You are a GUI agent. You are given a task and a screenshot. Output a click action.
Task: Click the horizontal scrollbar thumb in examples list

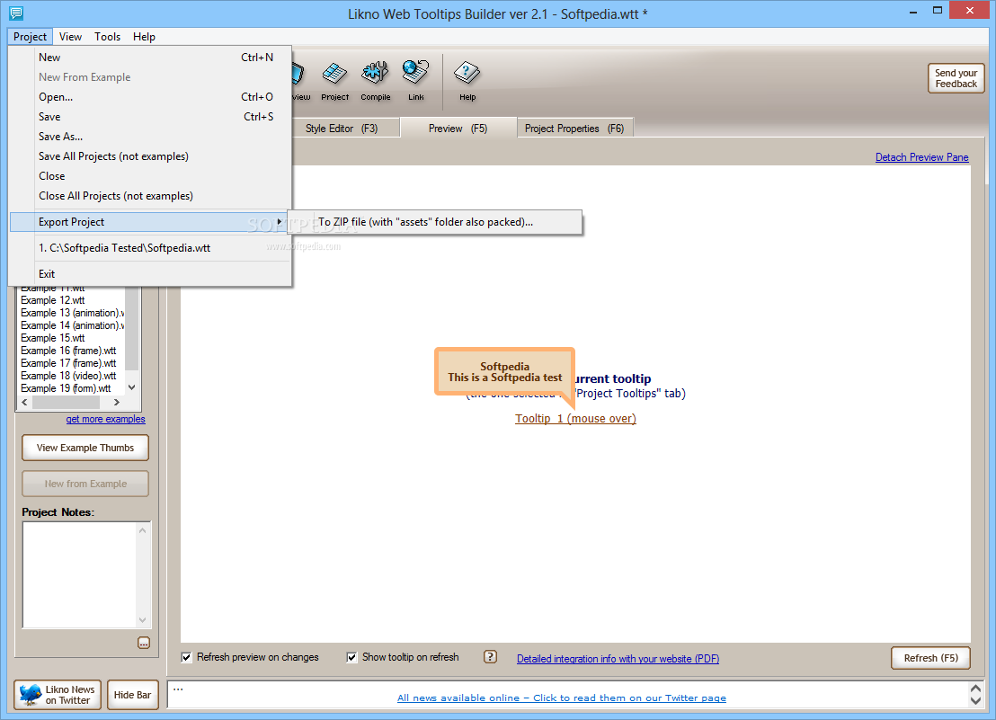66,403
